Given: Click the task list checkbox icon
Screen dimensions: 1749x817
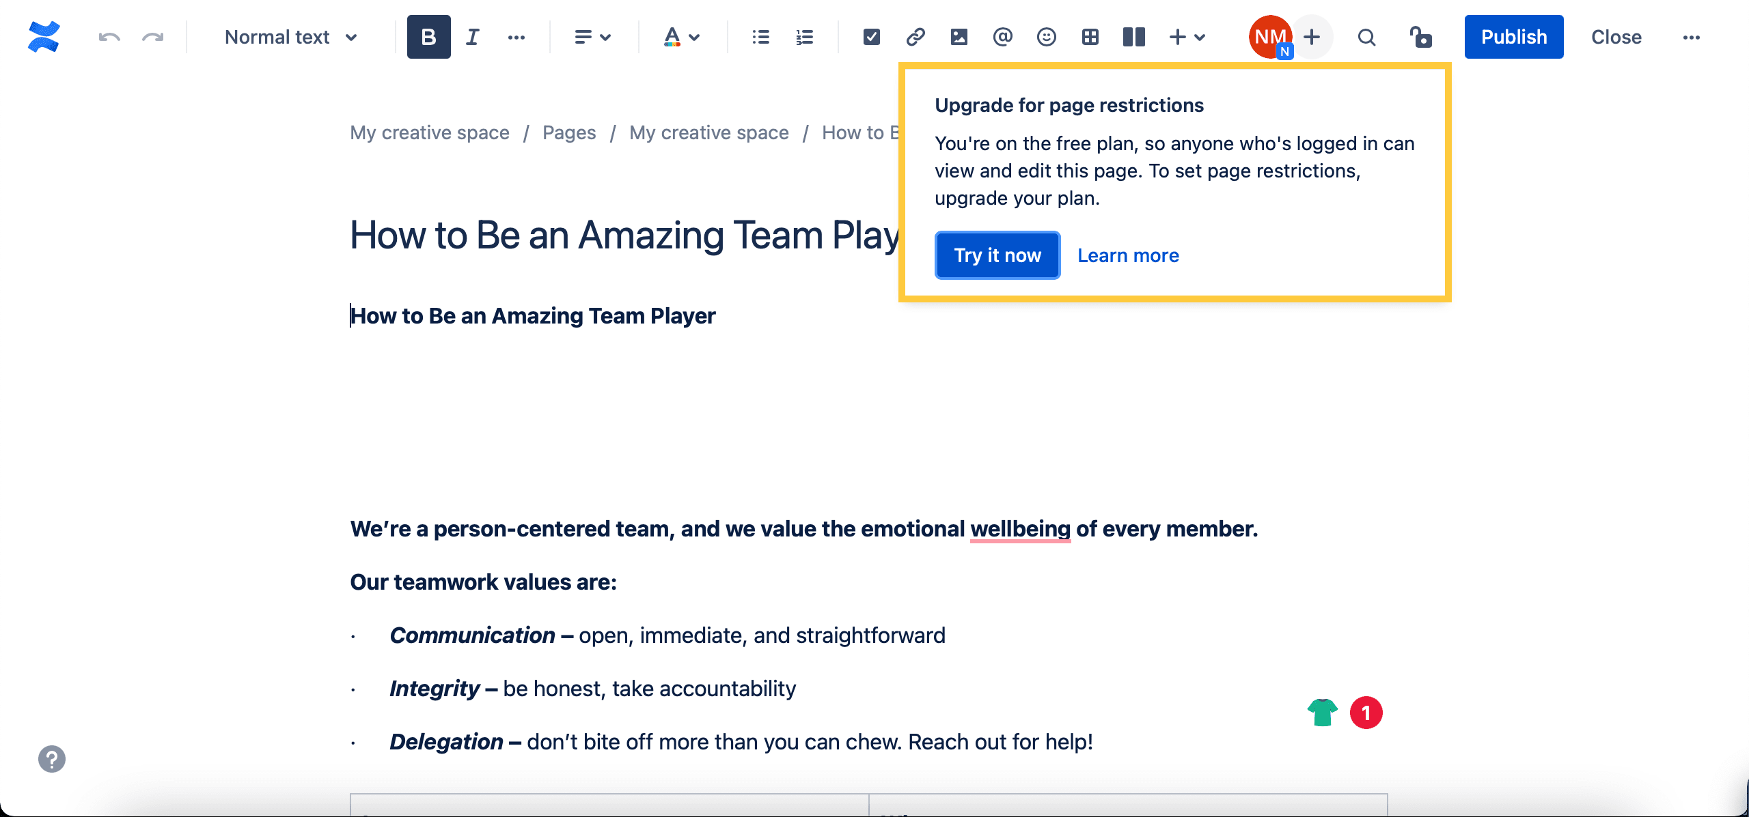Looking at the screenshot, I should click(x=870, y=37).
